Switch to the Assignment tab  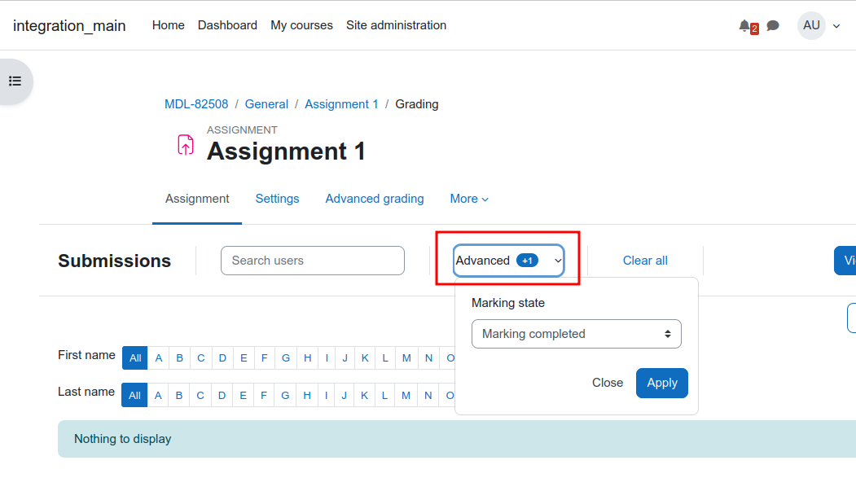coord(197,199)
